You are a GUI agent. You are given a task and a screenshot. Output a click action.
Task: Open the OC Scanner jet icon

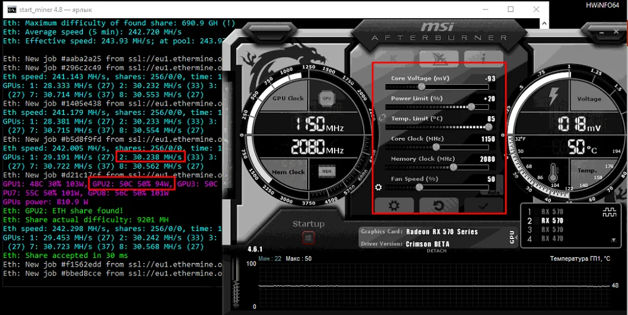[x=438, y=58]
